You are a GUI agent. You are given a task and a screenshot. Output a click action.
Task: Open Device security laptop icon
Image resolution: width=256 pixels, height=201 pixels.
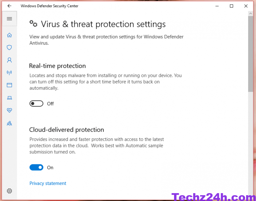pos(9,98)
